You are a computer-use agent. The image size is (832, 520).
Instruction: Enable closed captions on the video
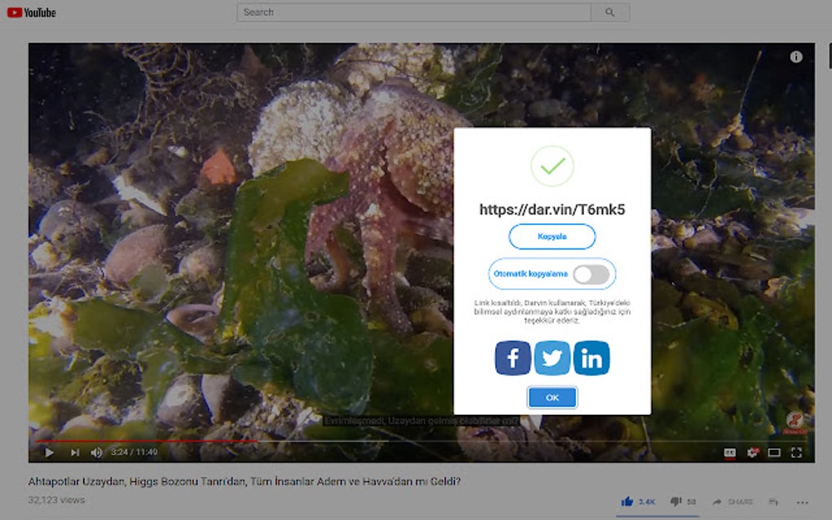[x=730, y=452]
